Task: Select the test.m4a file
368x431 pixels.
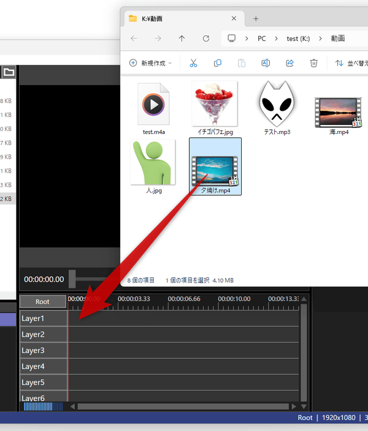Action: pos(154,109)
